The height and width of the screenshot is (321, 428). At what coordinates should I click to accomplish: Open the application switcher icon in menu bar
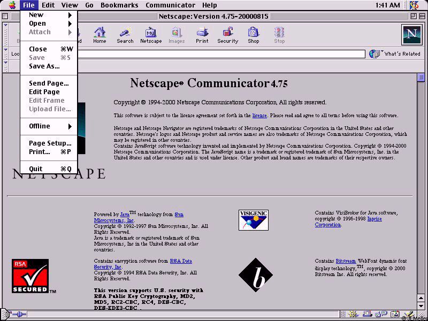(414, 5)
